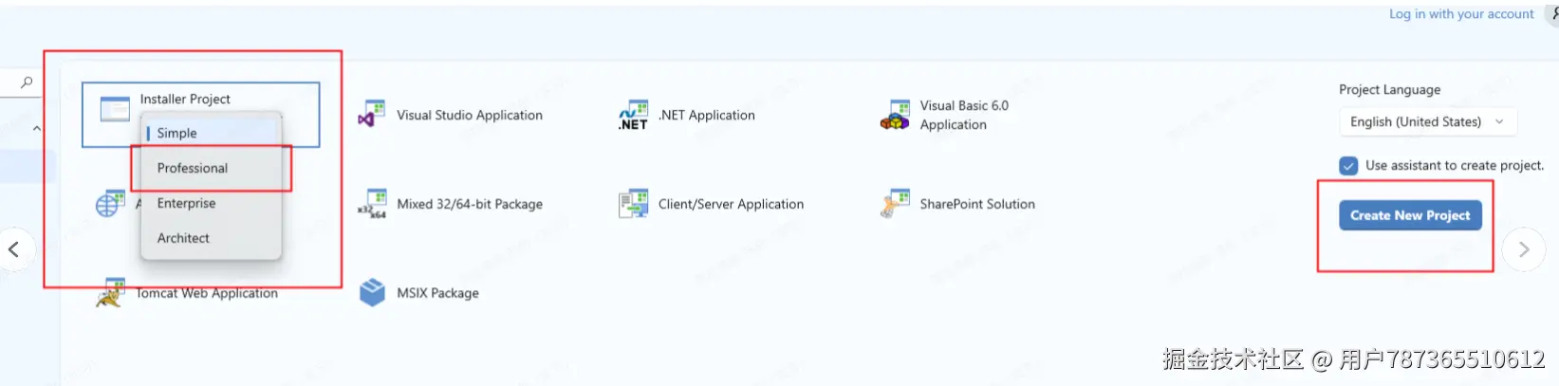Click the Create New Project button
Viewport: 1559px width, 386px height.
[x=1409, y=215]
